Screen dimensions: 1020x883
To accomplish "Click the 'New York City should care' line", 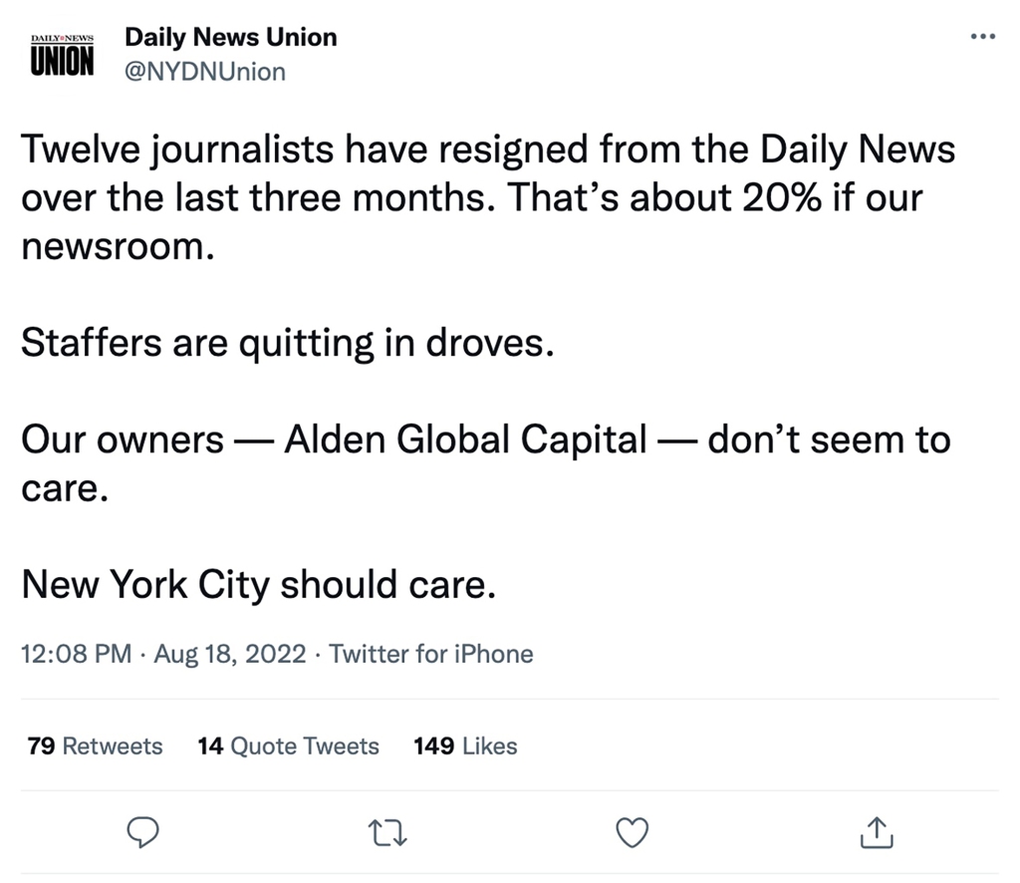I will pos(258,584).
